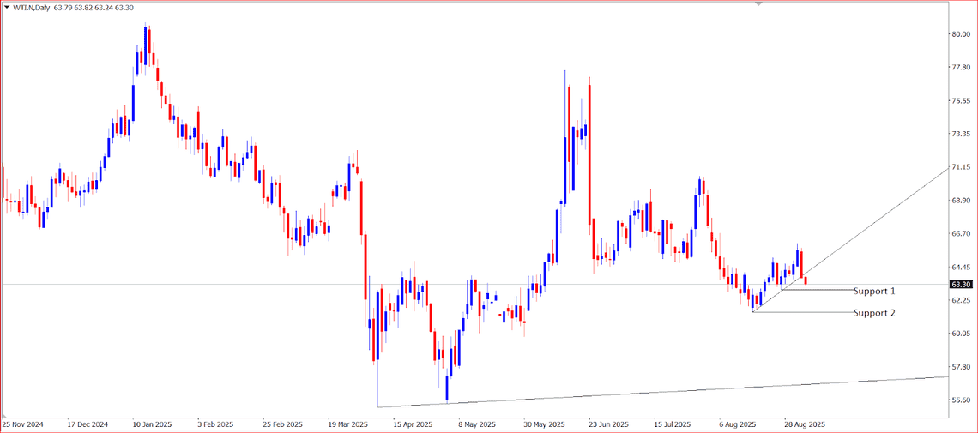Click the current price tag 63.30

(x=961, y=284)
